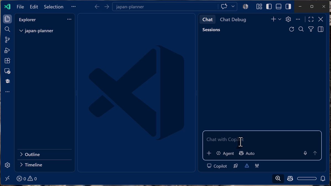
Task: Open the Edit menu
Action: pyautogui.click(x=34, y=7)
